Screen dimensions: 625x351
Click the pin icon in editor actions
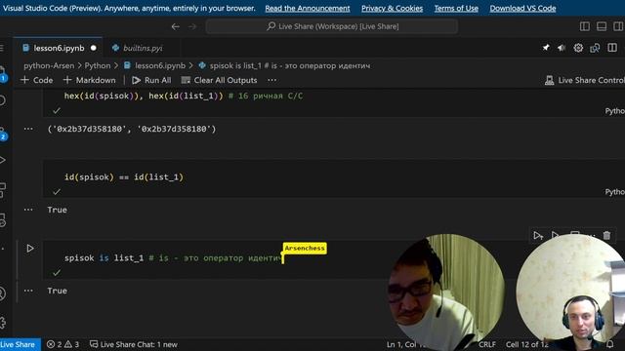coord(546,48)
